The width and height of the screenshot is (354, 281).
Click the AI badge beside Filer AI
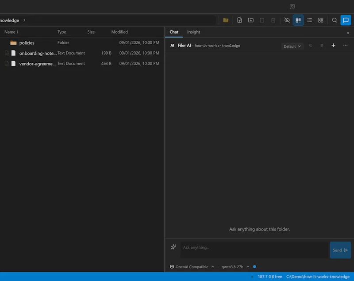[x=172, y=46]
